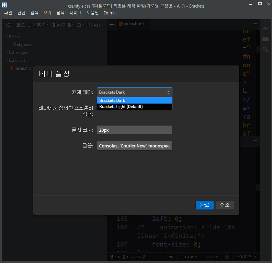
Task: Toggle the INS insert mode indicator
Action: tap(170, 257)
